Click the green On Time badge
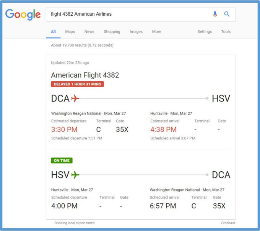Image resolution: width=260 pixels, height=231 pixels. (x=62, y=161)
